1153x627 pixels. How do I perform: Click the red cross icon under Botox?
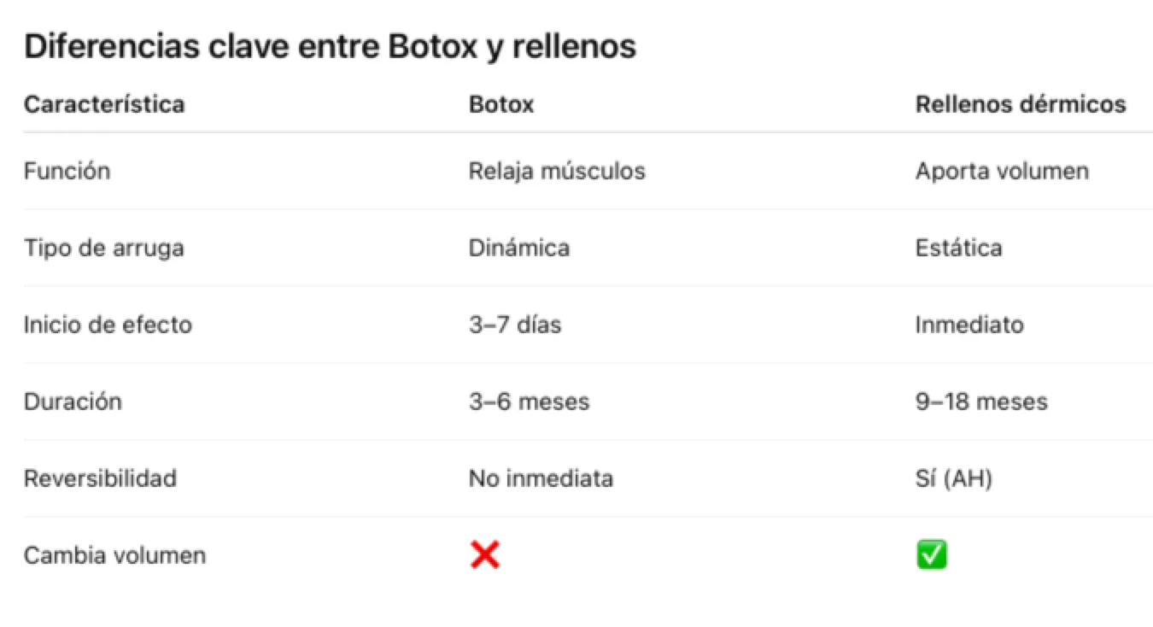[484, 556]
